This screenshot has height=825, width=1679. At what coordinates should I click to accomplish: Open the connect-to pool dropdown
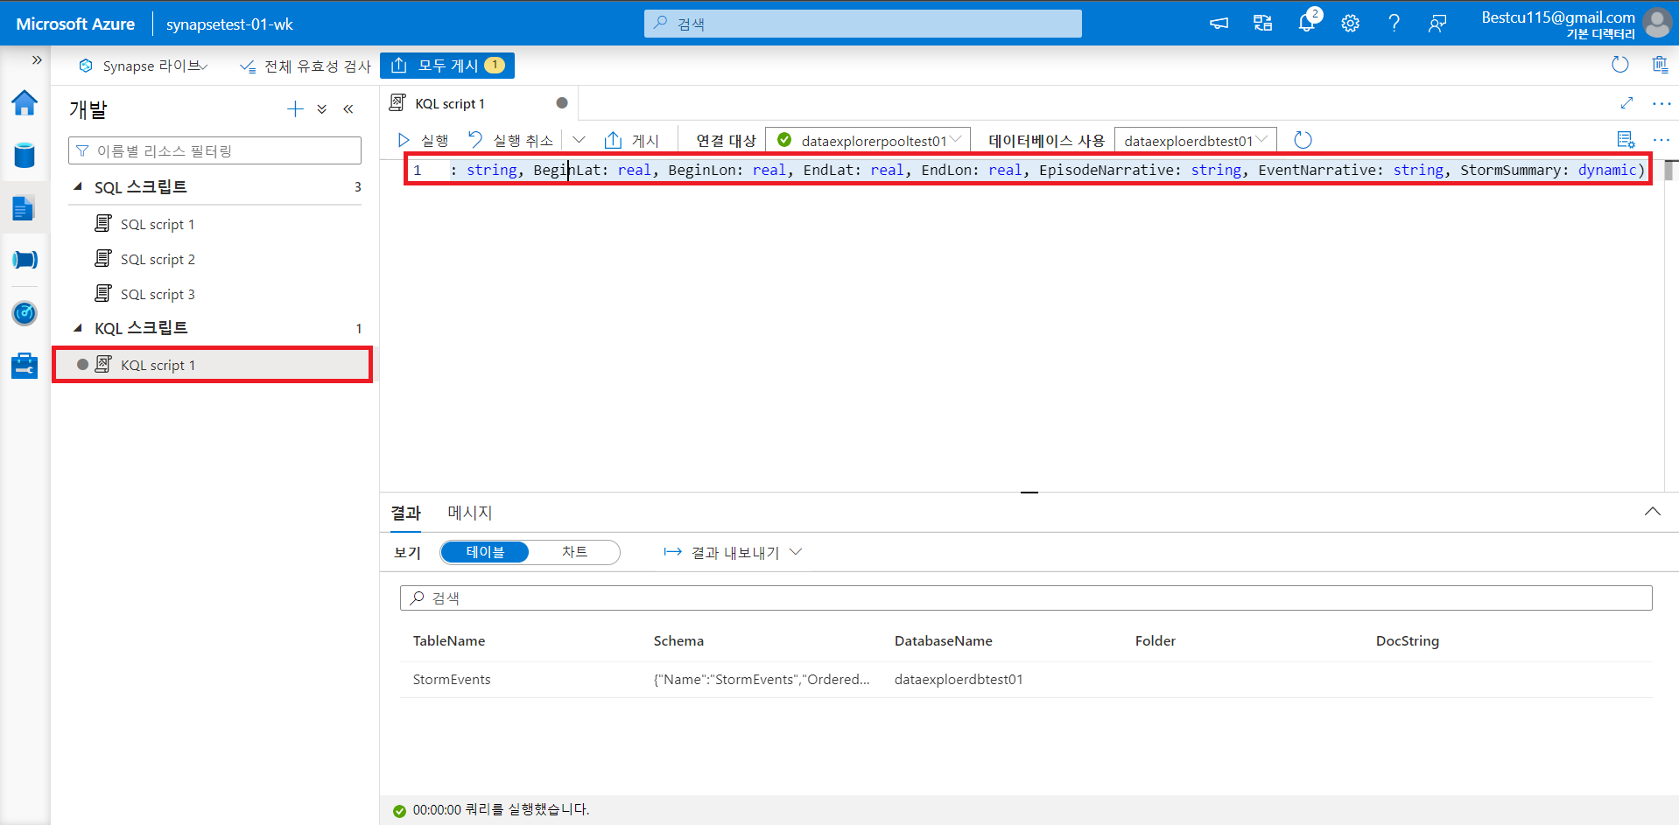[868, 140]
